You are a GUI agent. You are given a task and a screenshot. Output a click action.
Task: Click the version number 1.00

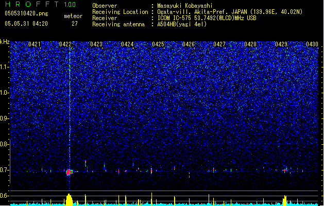click(x=70, y=5)
